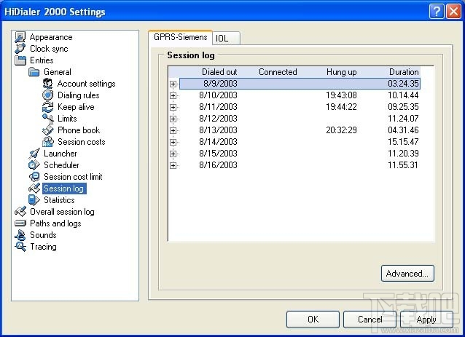Image resolution: width=465 pixels, height=337 pixels.
Task: Click duration value 11.55.31
Action: point(403,165)
